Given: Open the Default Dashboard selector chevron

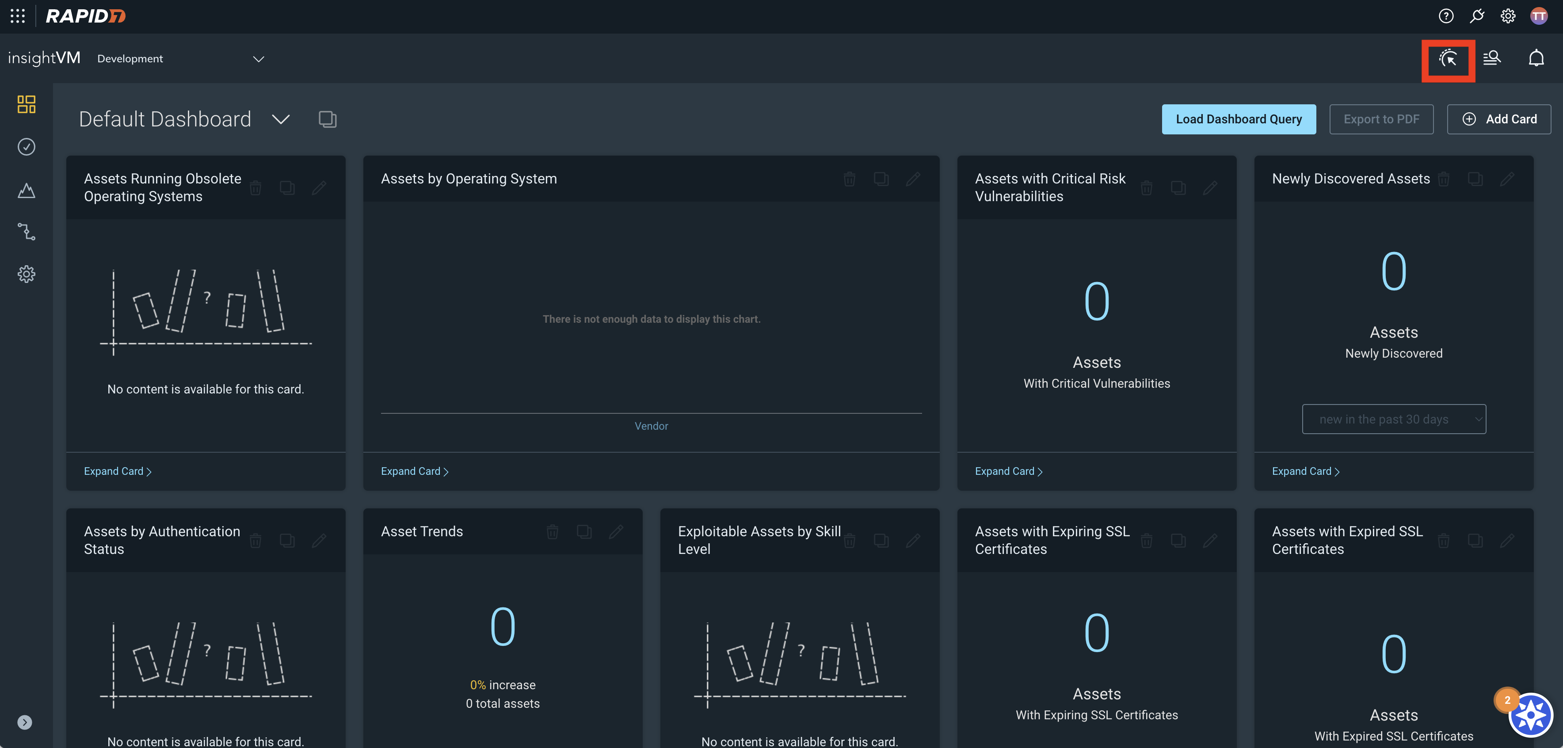Looking at the screenshot, I should pos(280,119).
